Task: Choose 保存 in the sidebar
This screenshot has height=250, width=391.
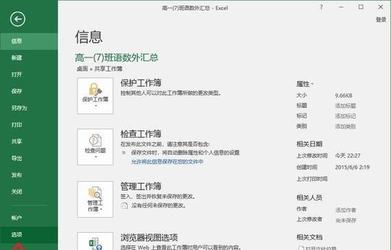Action: coord(29,91)
